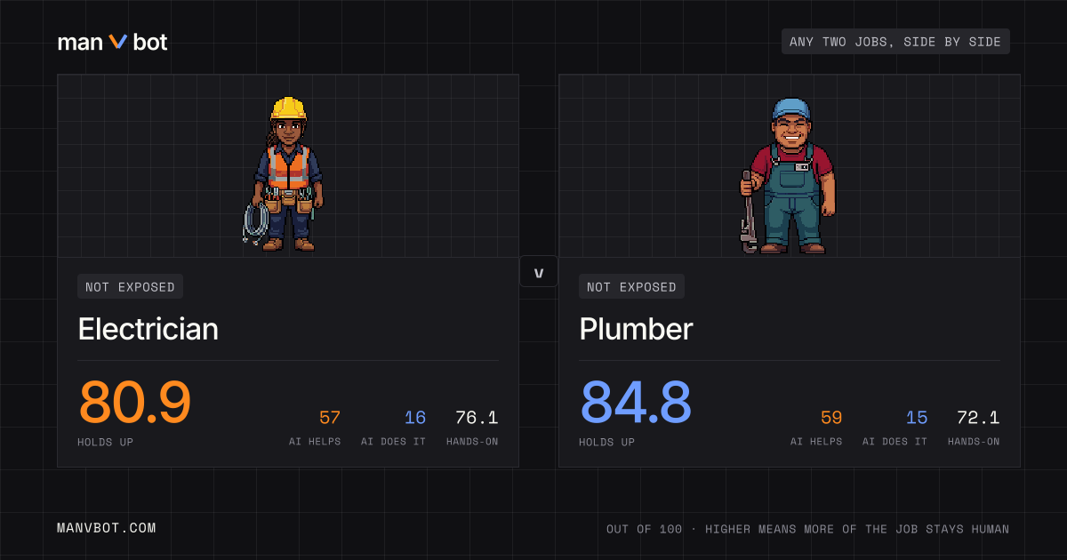Click the Electrician AI Helps value 57

330,418
